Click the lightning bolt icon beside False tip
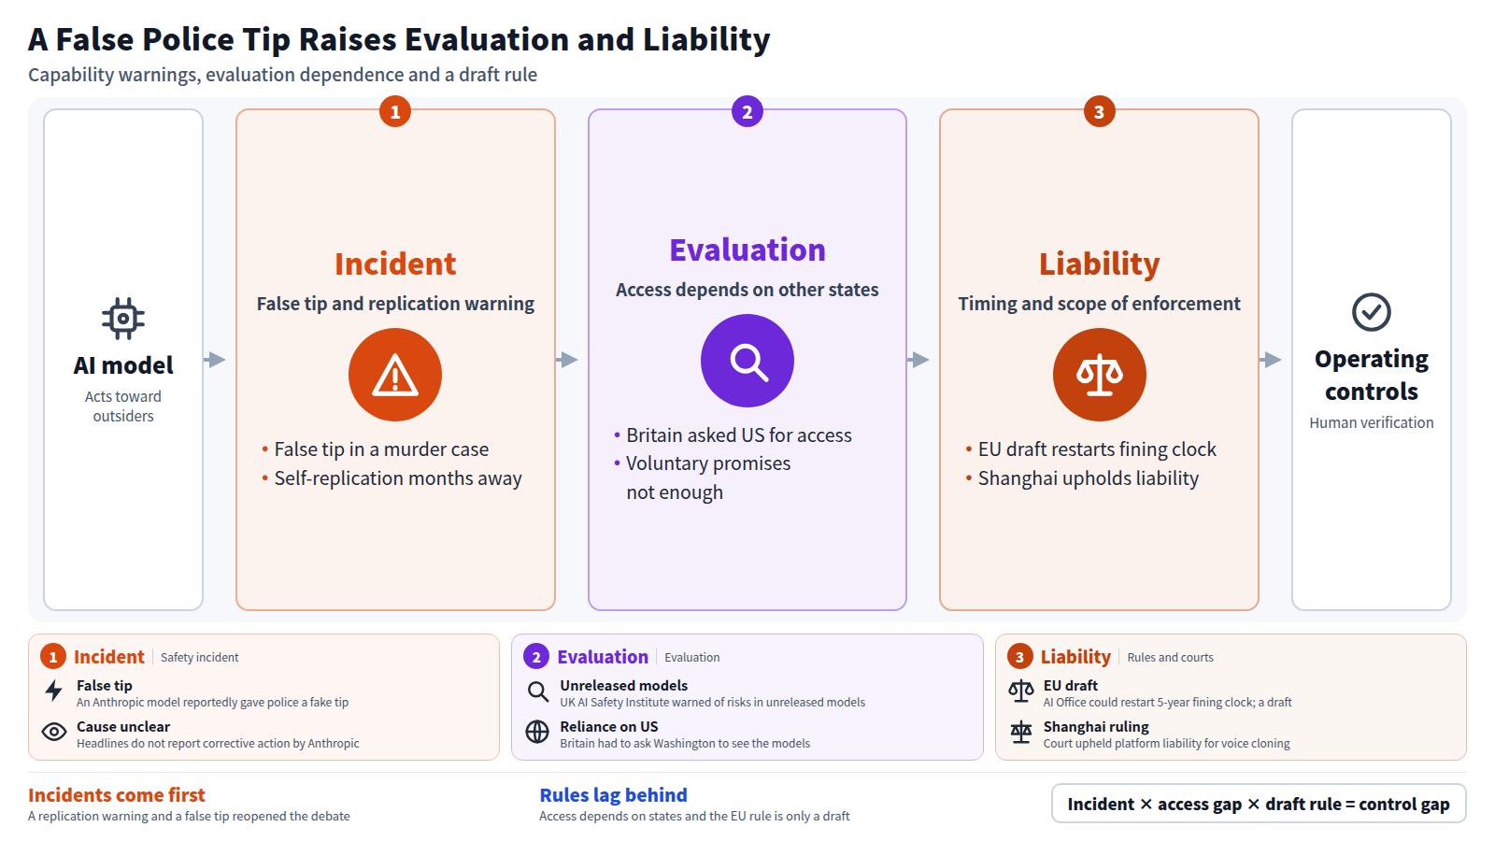This screenshot has width=1495, height=841. click(x=54, y=691)
